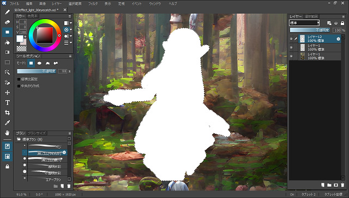Screen dimensions: 349x198
Task: Choose lasso fill mode in tool options
Action: (56, 63)
